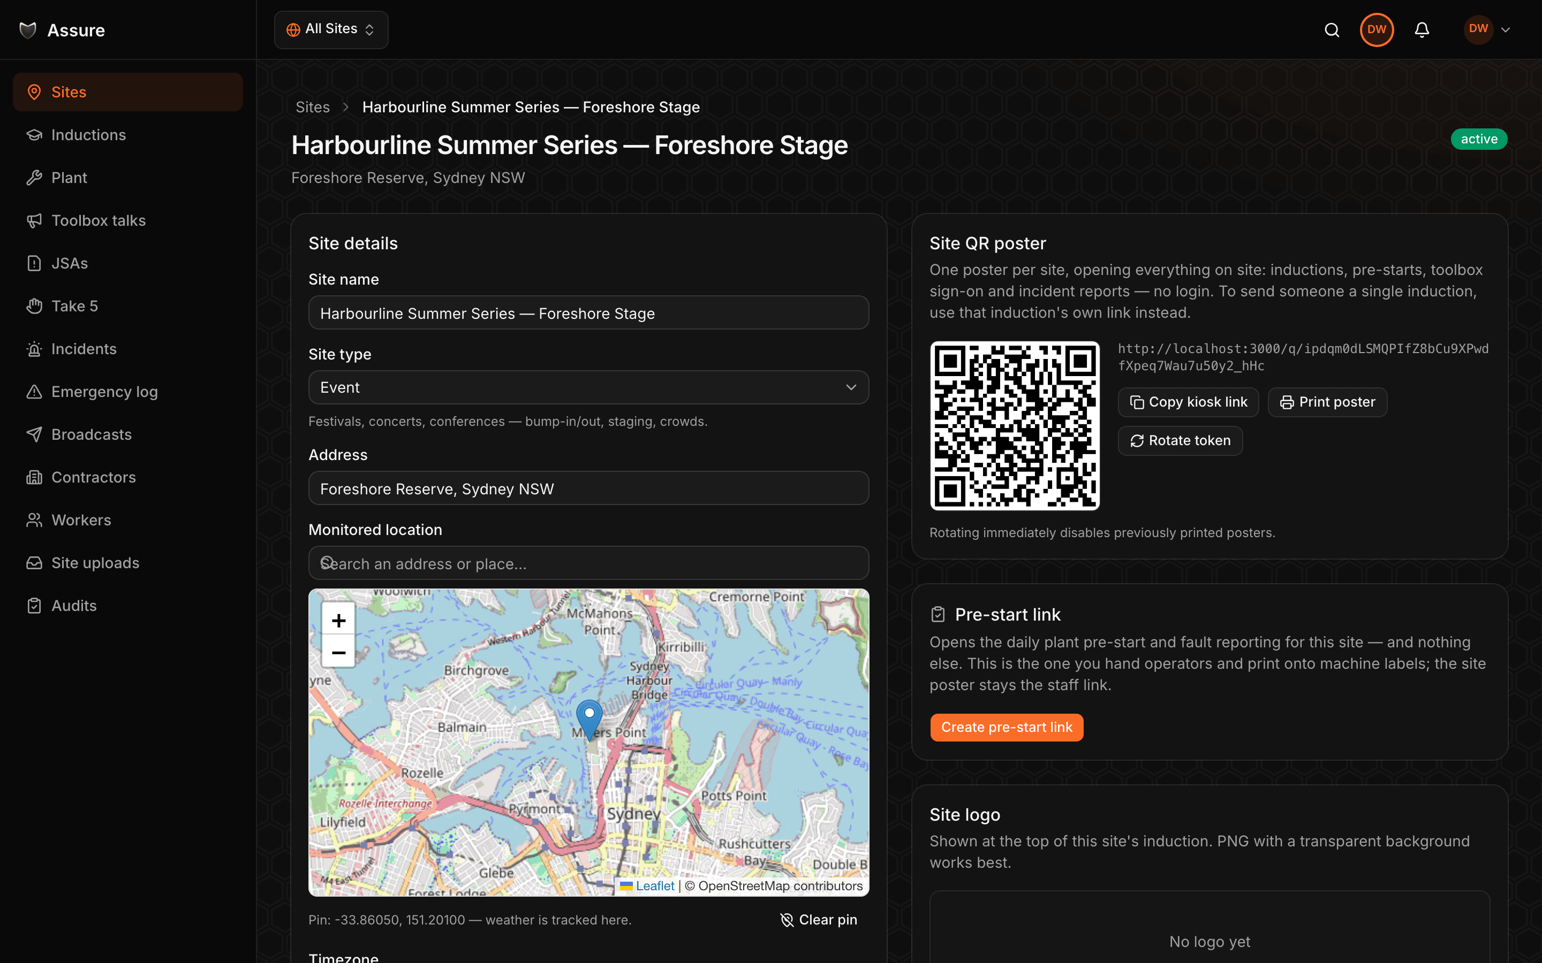Viewport: 1542px width, 963px height.
Task: Click the Pre-start link clipboard icon
Action: pos(938,615)
